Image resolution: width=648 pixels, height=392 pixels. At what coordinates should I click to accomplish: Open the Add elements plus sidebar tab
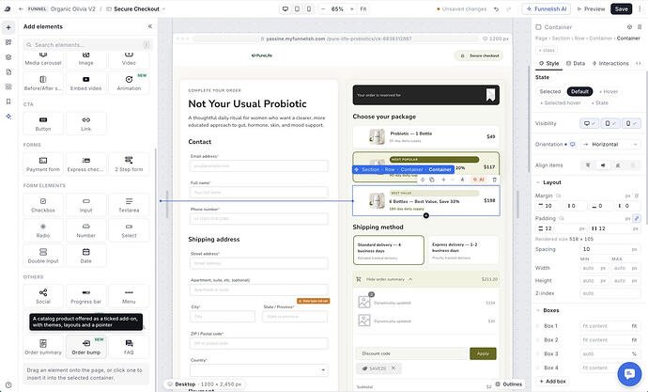click(8, 27)
